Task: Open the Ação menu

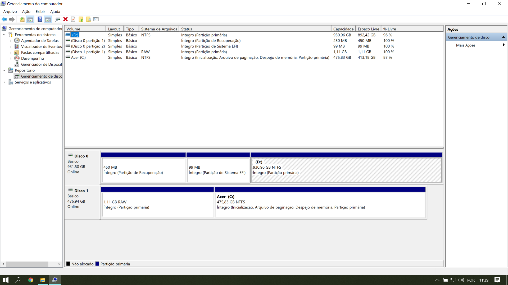Action: 26,12
